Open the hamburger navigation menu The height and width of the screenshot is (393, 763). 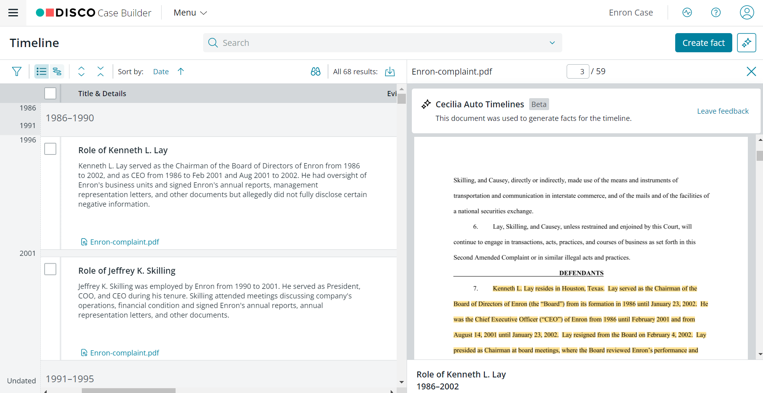pyautogui.click(x=13, y=13)
